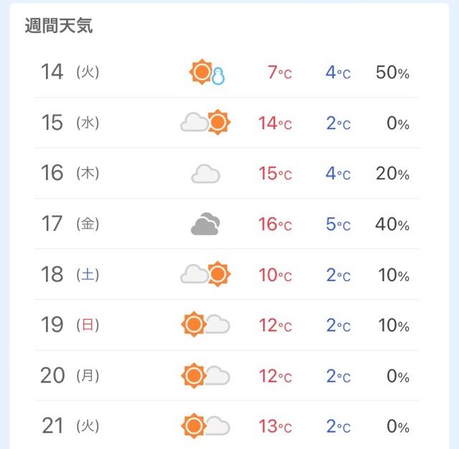Click the cloudy-then-sunny icon for the 15th
459x449 pixels.
[x=206, y=123]
